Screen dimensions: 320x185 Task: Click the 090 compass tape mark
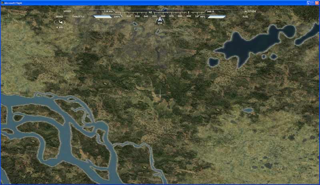(188, 16)
